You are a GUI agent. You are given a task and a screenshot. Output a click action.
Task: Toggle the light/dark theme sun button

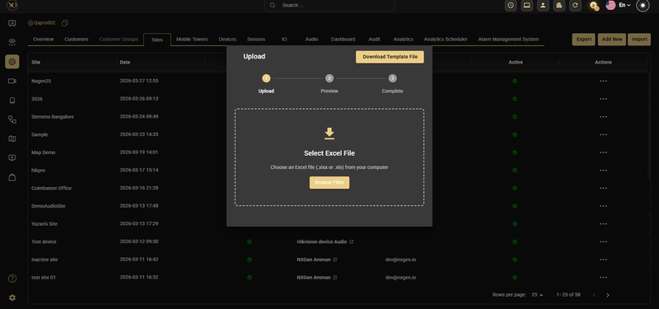643,6
